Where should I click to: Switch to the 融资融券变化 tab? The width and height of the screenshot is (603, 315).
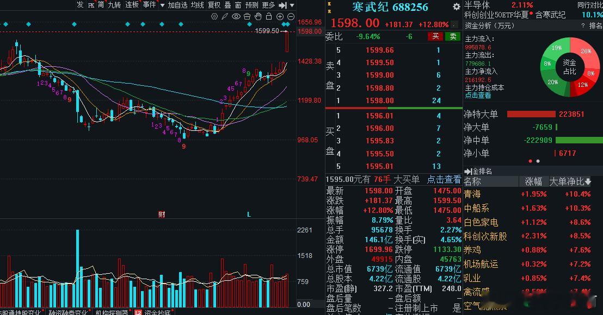point(67,310)
